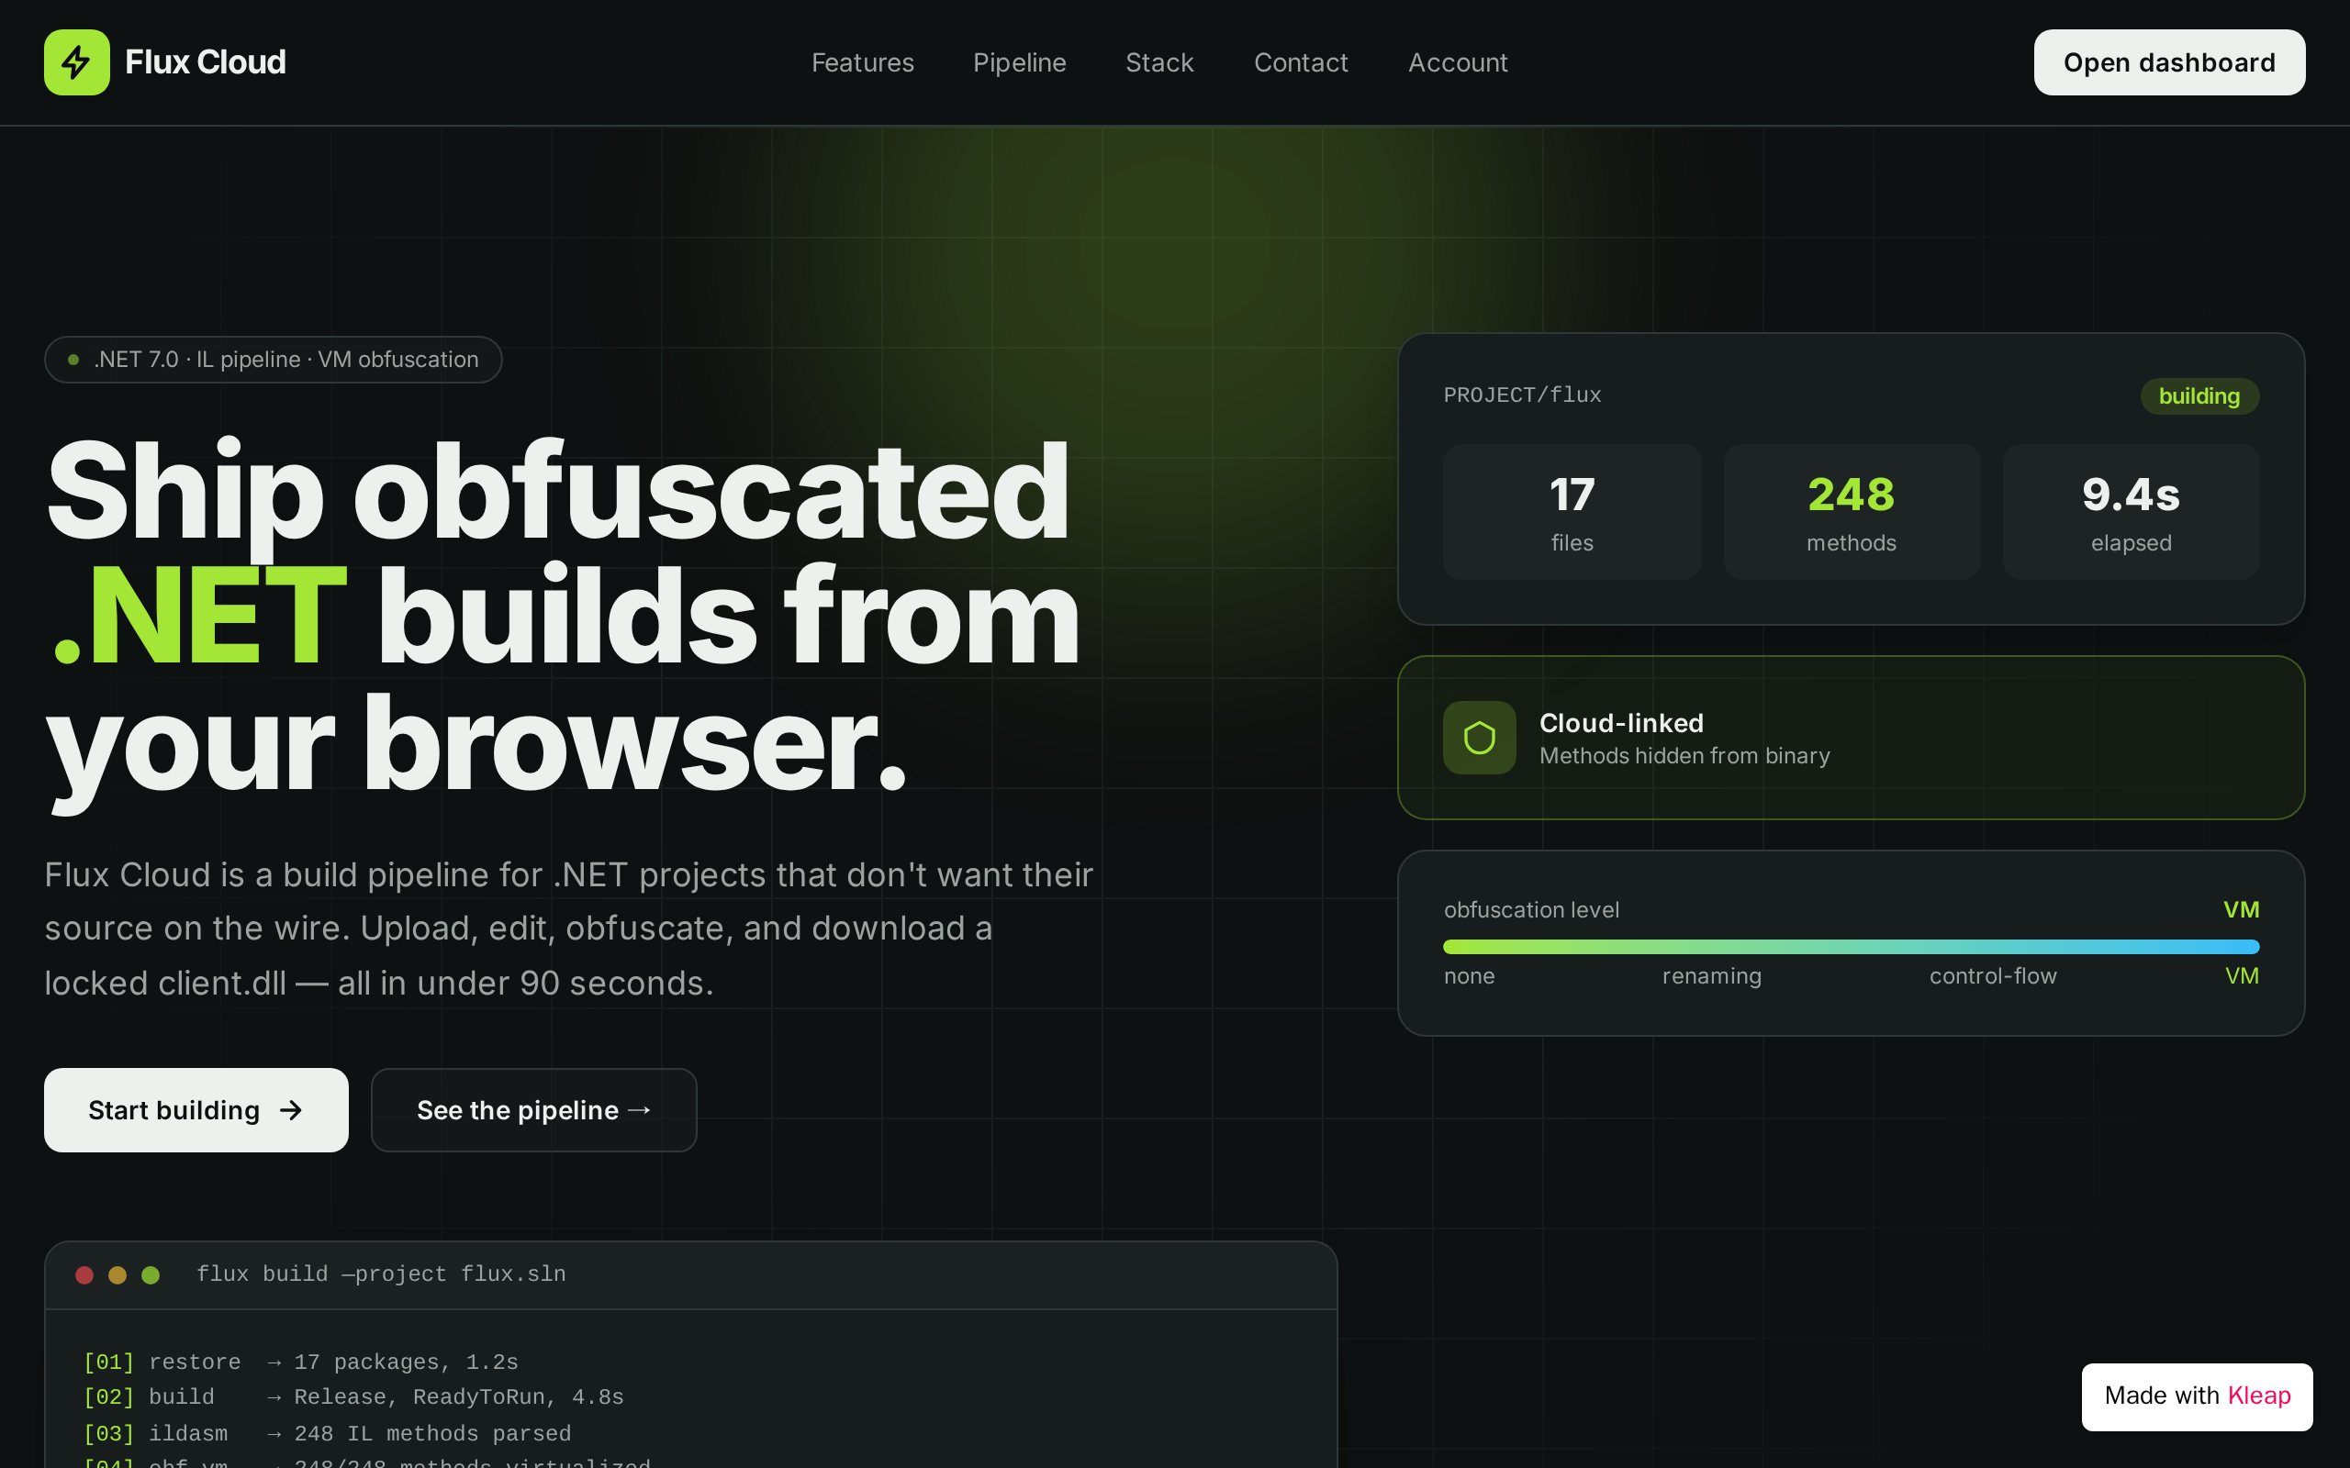Select the 'renaming' obfuscation level label
The width and height of the screenshot is (2350, 1468).
(x=1711, y=975)
